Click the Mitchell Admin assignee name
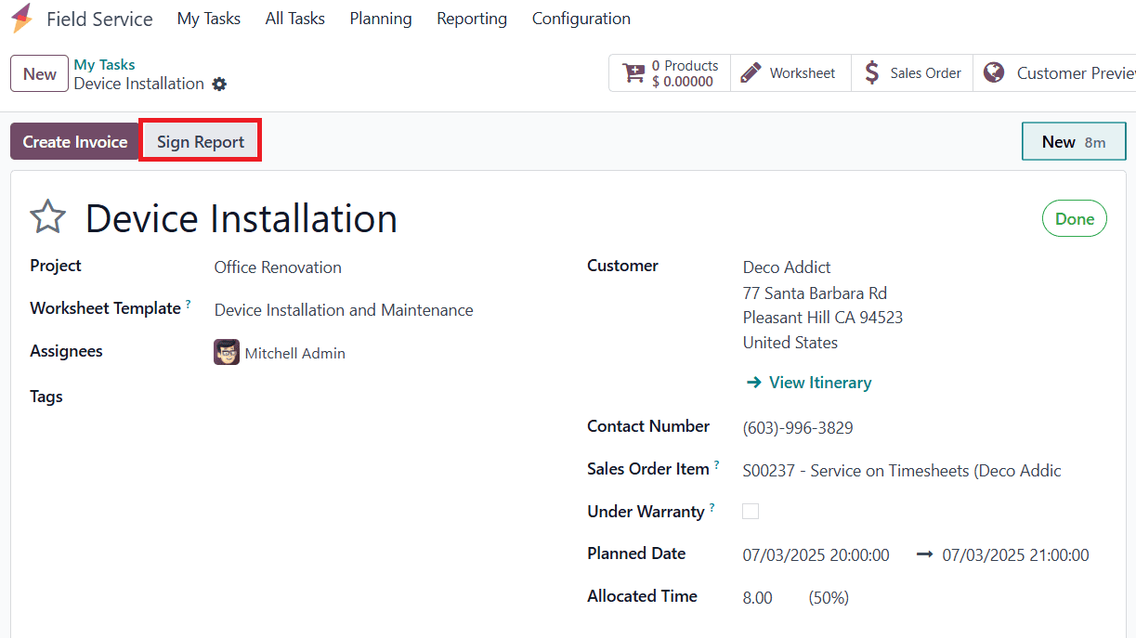The height and width of the screenshot is (638, 1136). (294, 354)
